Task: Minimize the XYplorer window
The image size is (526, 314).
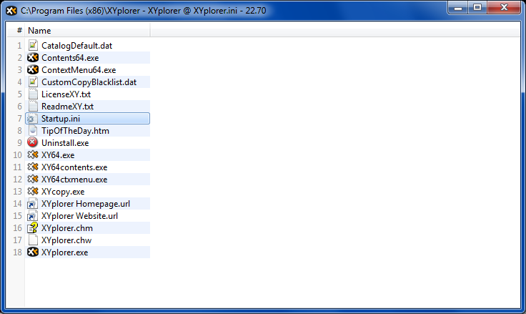Action: point(458,8)
